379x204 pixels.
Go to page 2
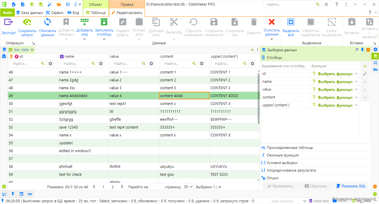[113, 187]
